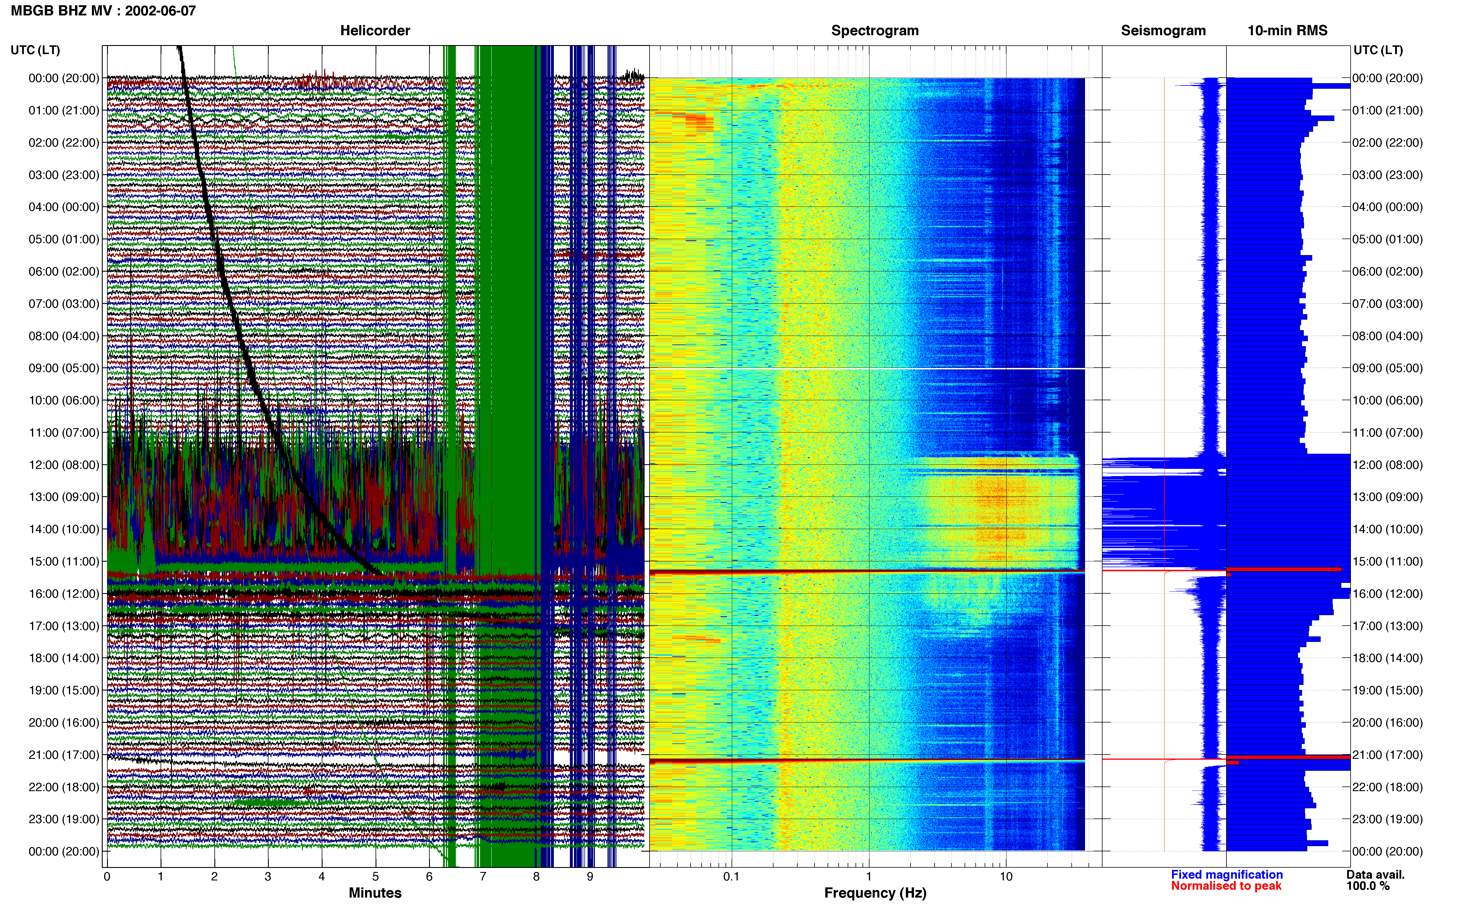Click right time label '15:00 (11:00)'
1460x913 pixels.
pos(1388,562)
